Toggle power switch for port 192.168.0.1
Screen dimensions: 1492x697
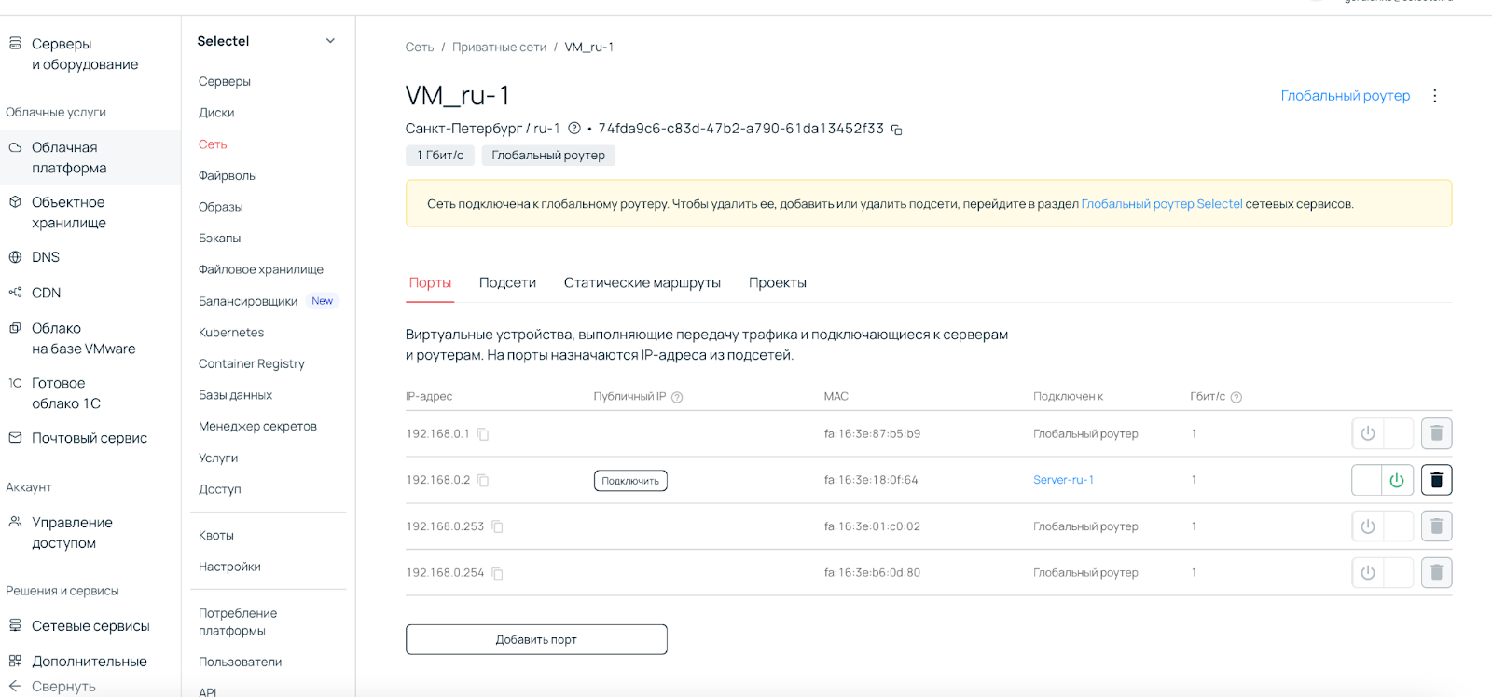click(x=1383, y=433)
